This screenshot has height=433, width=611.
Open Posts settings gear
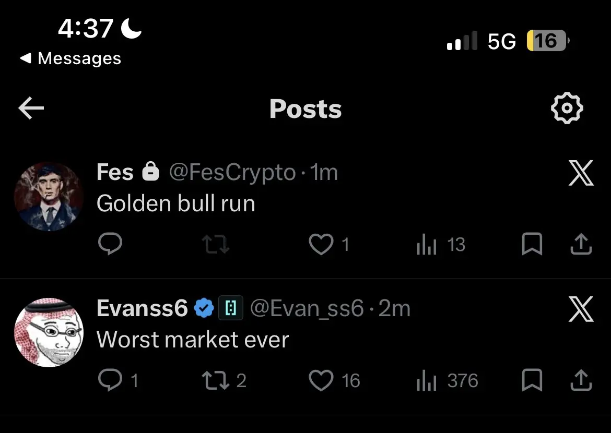pos(567,109)
